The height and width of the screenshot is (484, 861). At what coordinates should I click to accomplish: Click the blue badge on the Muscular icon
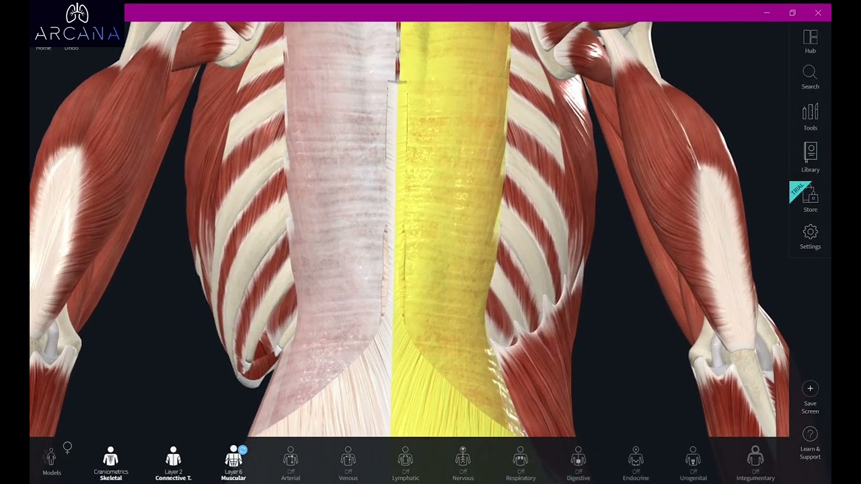pyautogui.click(x=243, y=449)
